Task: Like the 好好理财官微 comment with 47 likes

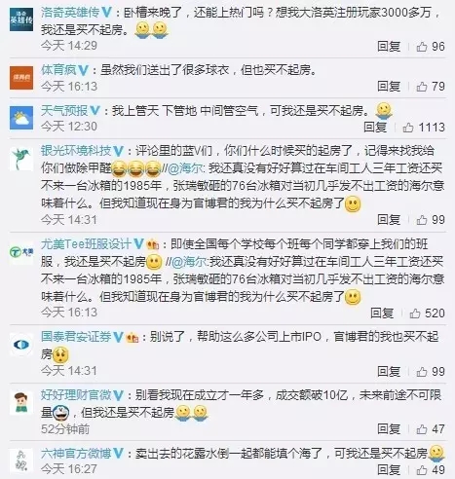Action: [x=422, y=429]
